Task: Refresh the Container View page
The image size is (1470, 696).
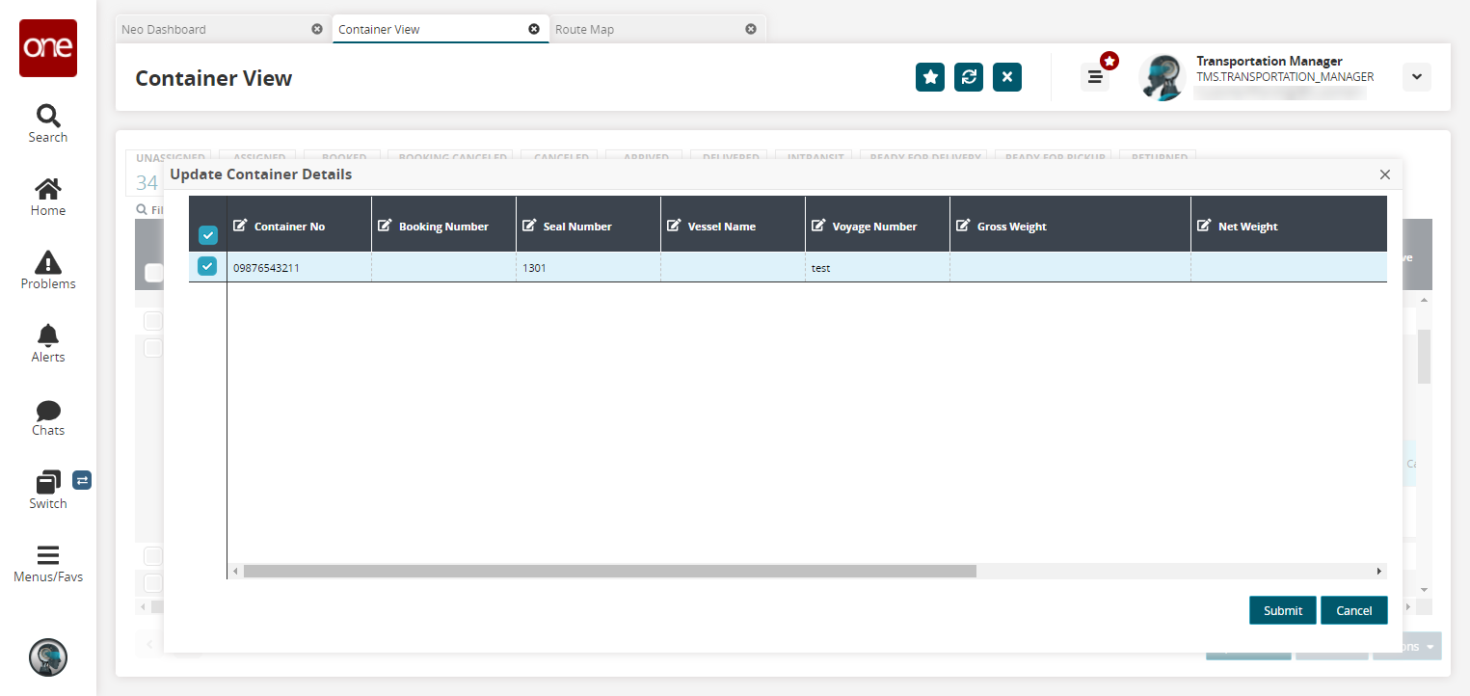Action: (969, 77)
